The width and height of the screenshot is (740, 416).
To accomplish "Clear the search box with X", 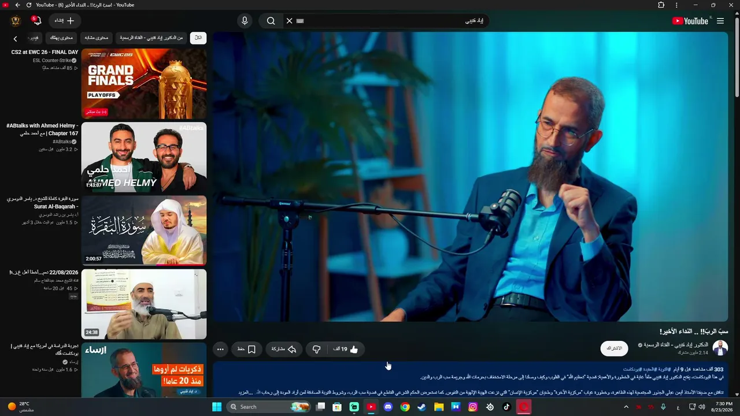I will coord(289,21).
